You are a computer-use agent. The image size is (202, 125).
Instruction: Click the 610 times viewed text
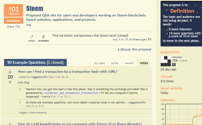167,81
